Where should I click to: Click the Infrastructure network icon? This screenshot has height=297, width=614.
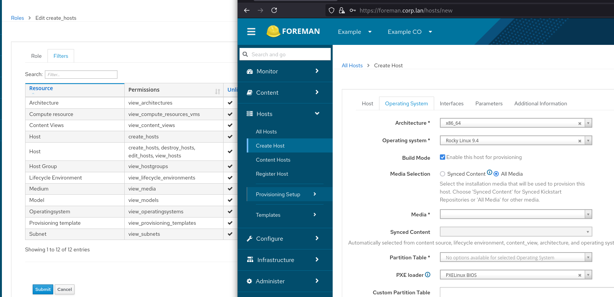click(x=250, y=260)
